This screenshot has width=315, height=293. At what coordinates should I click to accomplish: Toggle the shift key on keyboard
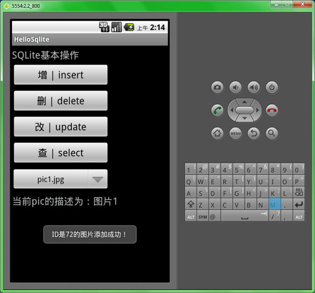pos(190,204)
